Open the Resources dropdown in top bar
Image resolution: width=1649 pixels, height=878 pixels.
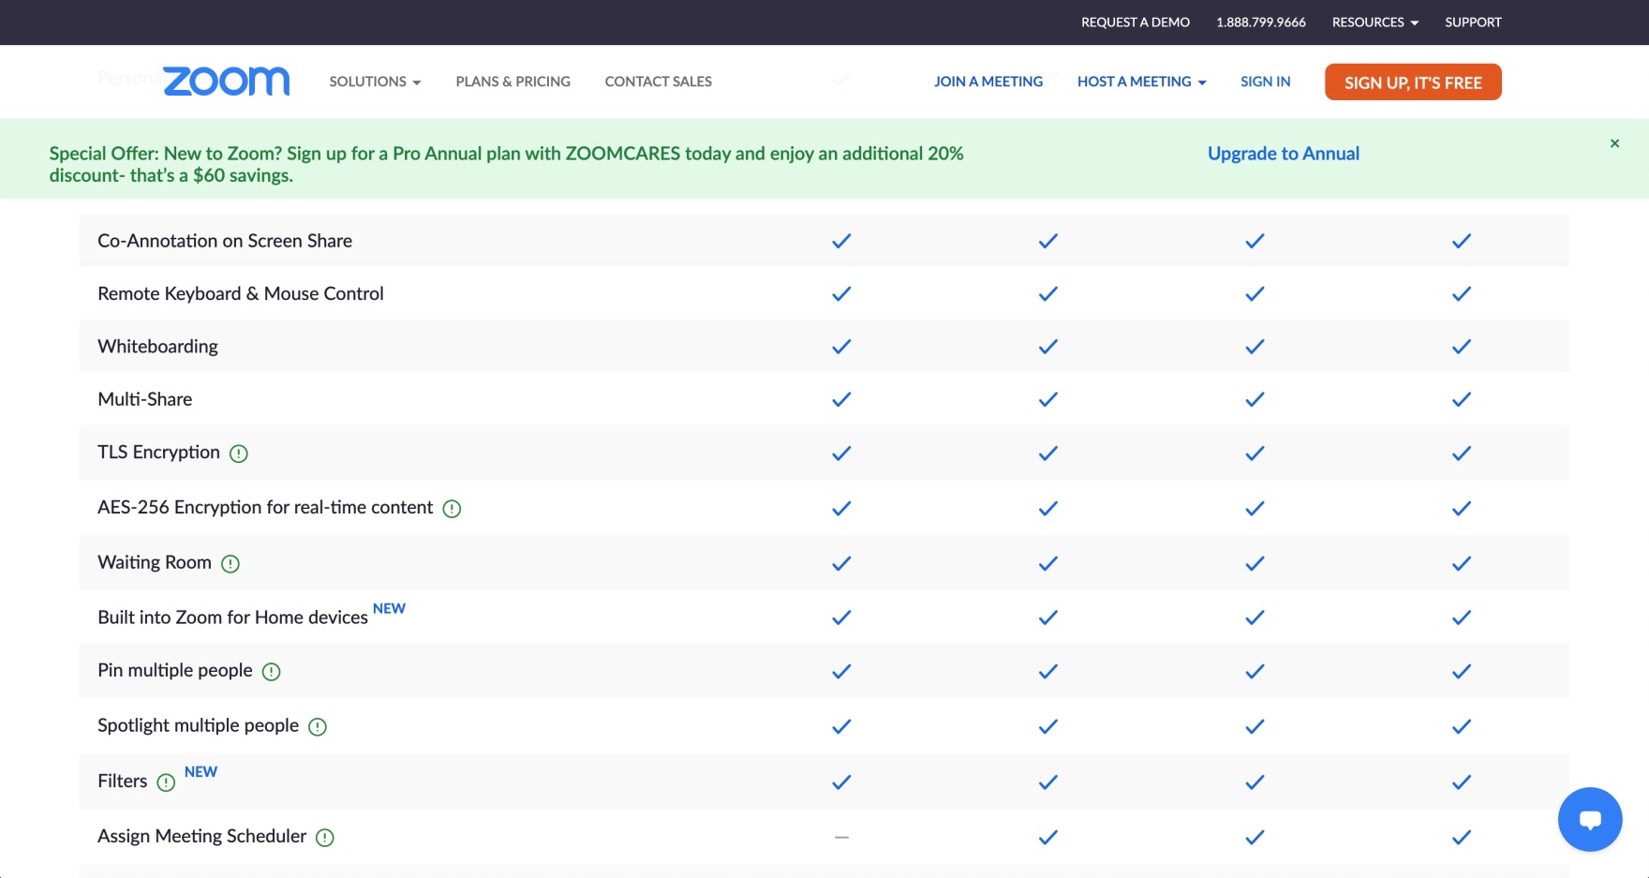click(x=1374, y=22)
